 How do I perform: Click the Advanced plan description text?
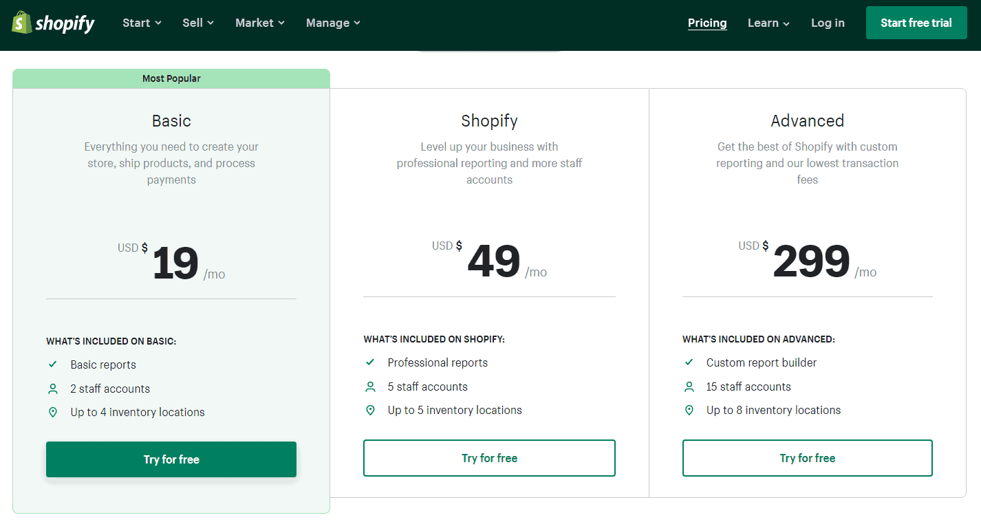tap(808, 163)
